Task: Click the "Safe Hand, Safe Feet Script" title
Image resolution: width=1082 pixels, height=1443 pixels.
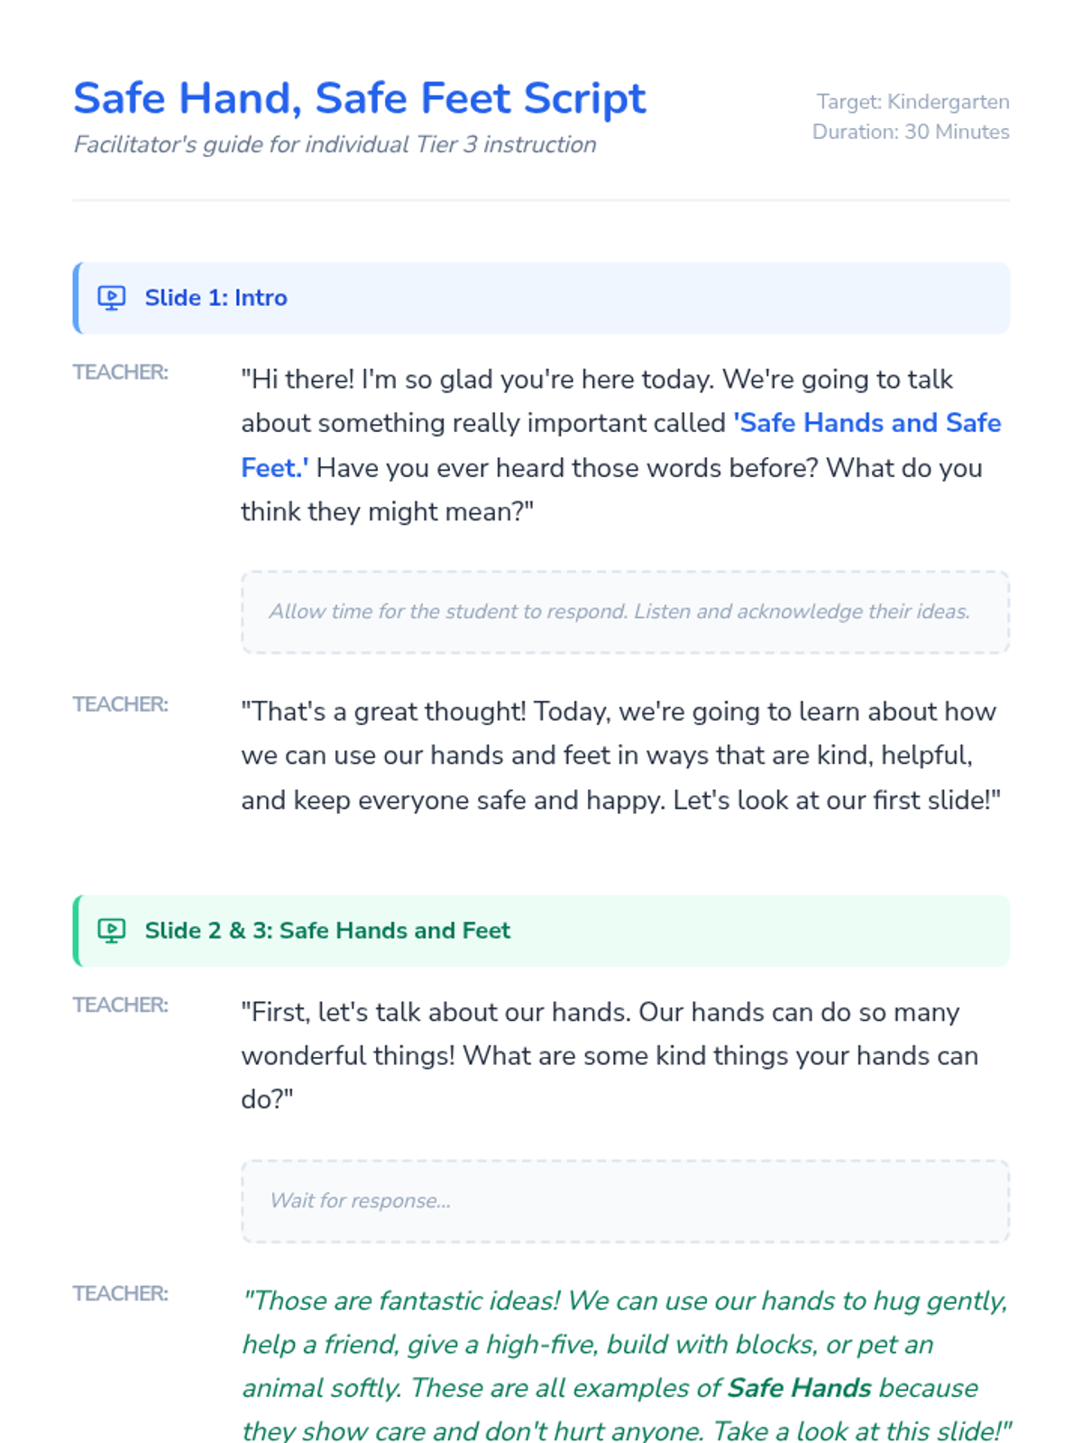Action: pos(360,97)
